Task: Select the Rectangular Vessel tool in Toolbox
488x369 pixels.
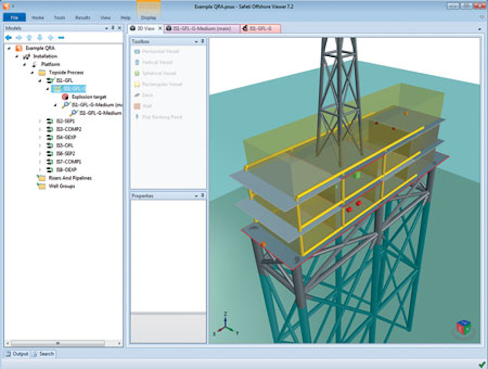Action: coord(158,84)
